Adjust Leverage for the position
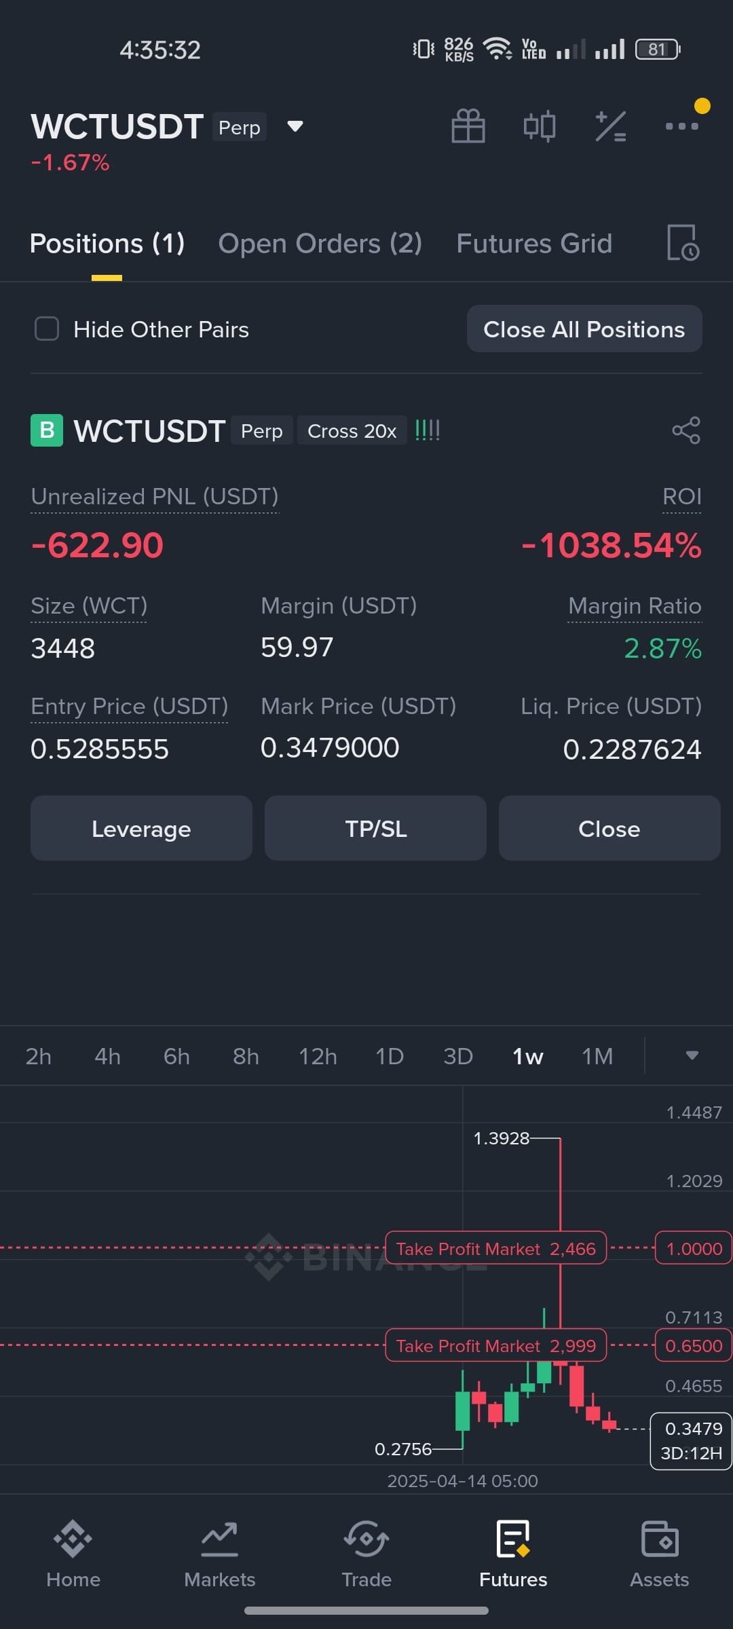Viewport: 733px width, 1629px height. tap(141, 828)
